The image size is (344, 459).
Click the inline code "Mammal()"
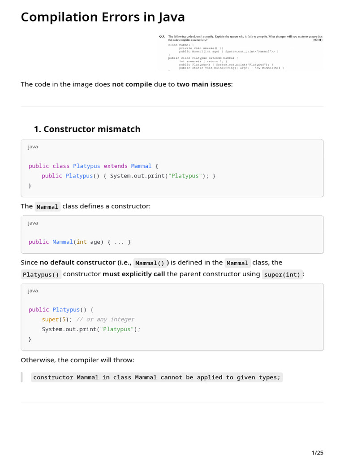click(150, 263)
